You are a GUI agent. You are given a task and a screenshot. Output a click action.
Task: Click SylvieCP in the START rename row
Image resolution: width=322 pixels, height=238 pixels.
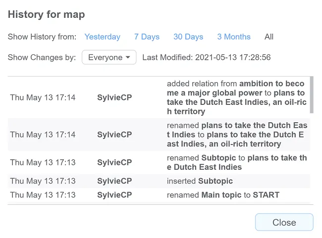tap(114, 195)
